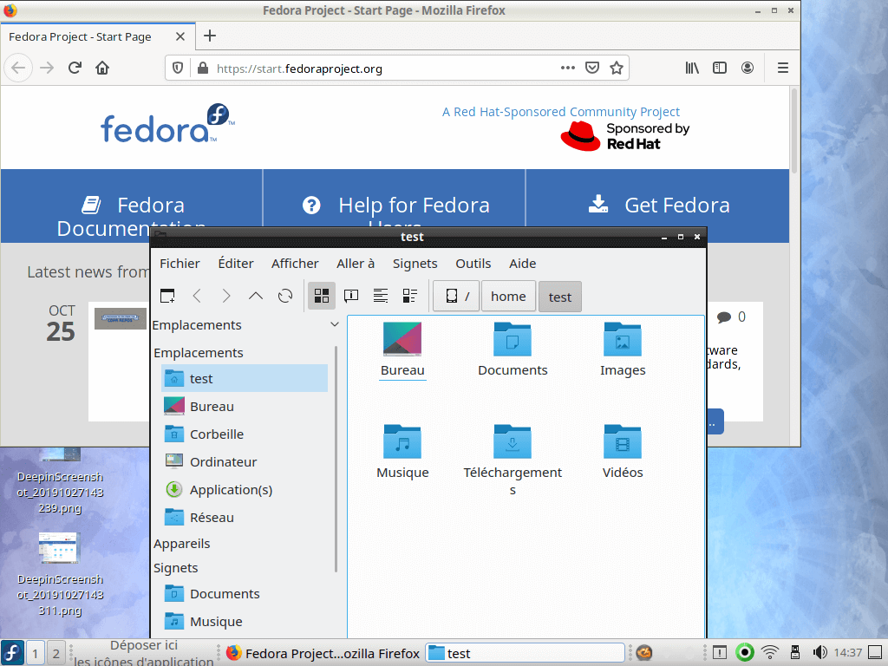Select the Vidéos folder icon
888x666 pixels.
point(623,441)
